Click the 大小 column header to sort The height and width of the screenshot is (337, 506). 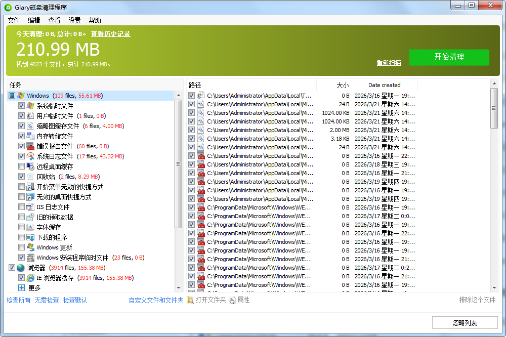tap(334, 85)
